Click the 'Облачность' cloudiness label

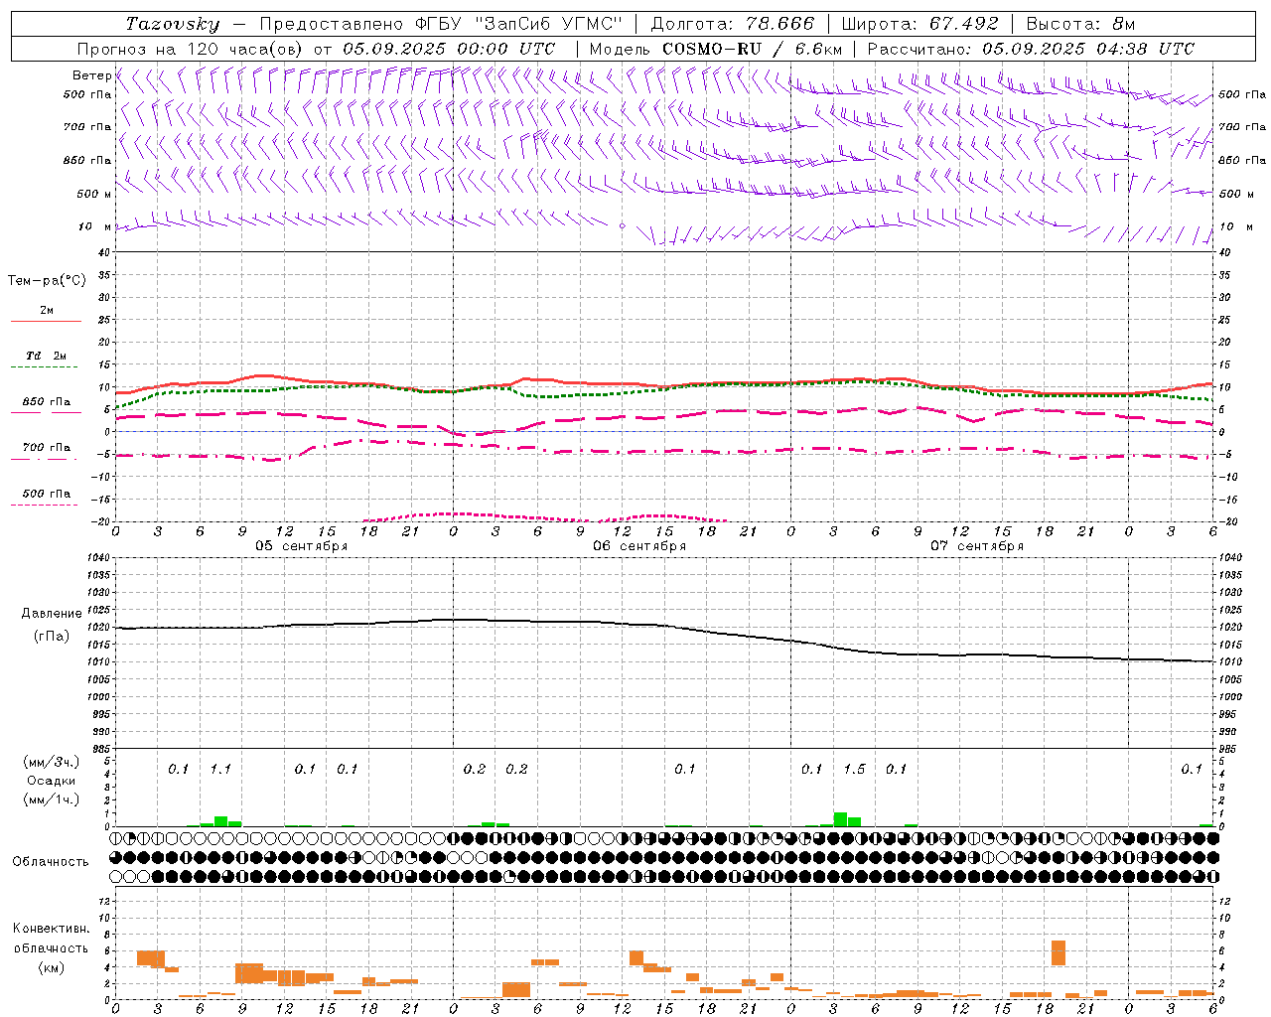click(51, 861)
